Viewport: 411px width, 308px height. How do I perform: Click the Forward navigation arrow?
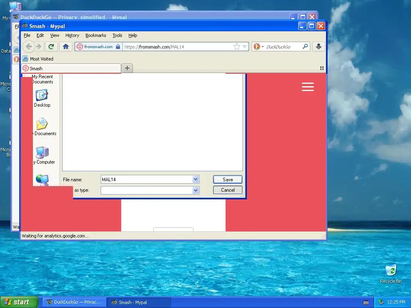[39, 47]
